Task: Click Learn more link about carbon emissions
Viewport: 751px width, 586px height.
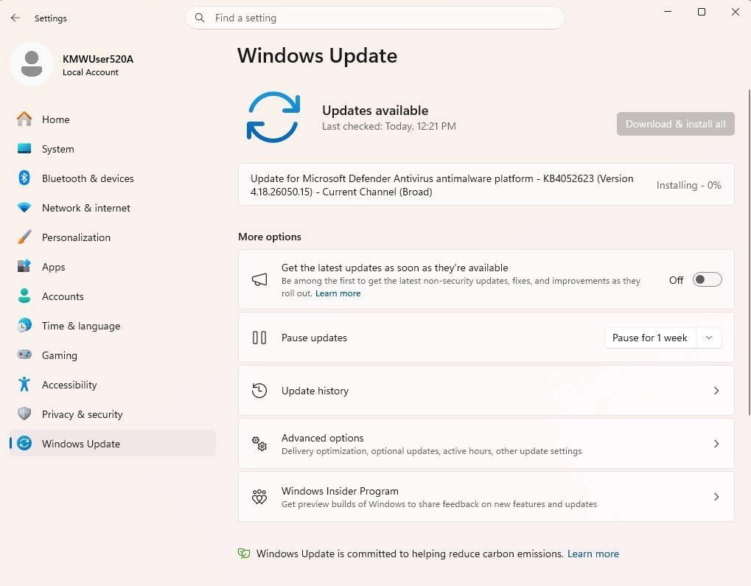Action: coord(593,554)
